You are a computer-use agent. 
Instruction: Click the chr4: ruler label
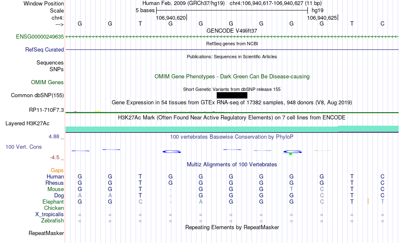pyautogui.click(x=58, y=18)
